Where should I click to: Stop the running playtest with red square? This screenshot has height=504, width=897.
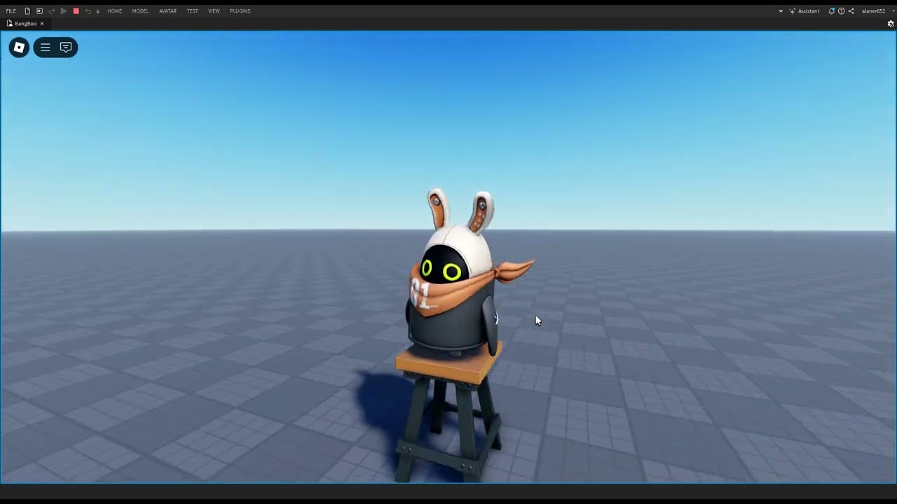coord(76,11)
